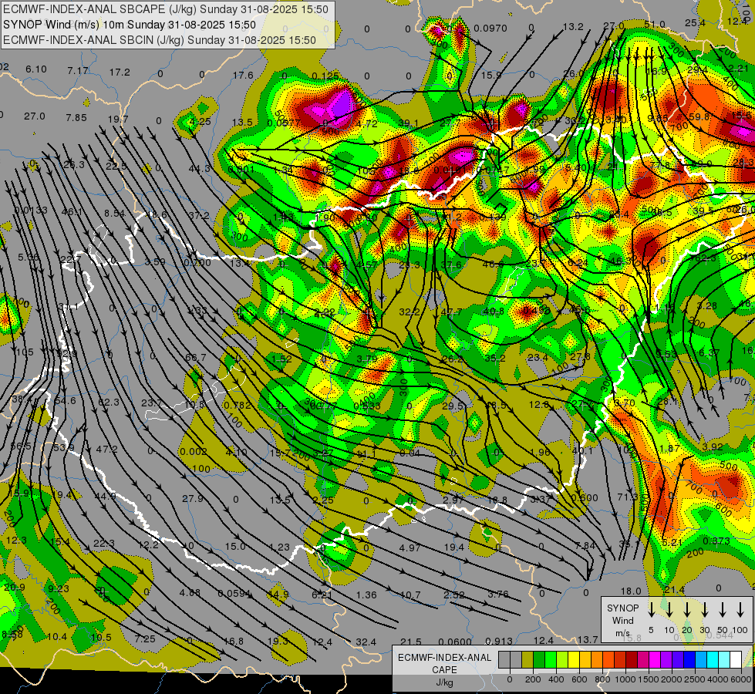The height and width of the screenshot is (694, 755).
Task: Click the station value 51.0
Action: [655, 25]
